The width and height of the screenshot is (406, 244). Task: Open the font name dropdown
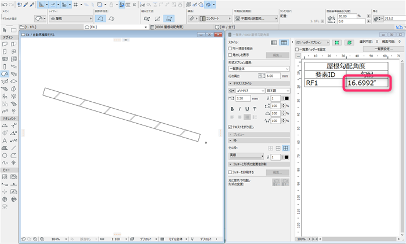pos(250,91)
